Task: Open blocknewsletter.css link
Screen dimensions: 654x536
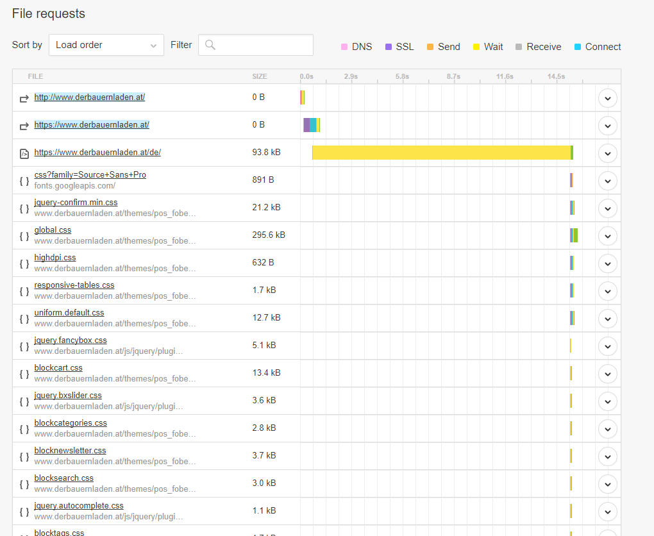Action: pos(70,450)
